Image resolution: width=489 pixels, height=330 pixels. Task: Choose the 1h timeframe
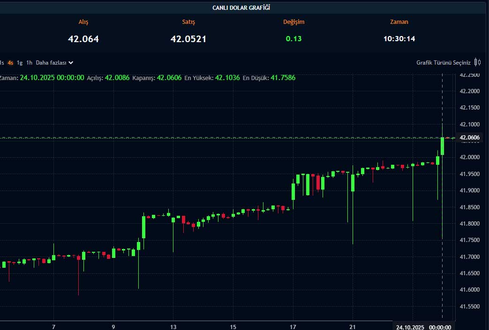(29, 62)
